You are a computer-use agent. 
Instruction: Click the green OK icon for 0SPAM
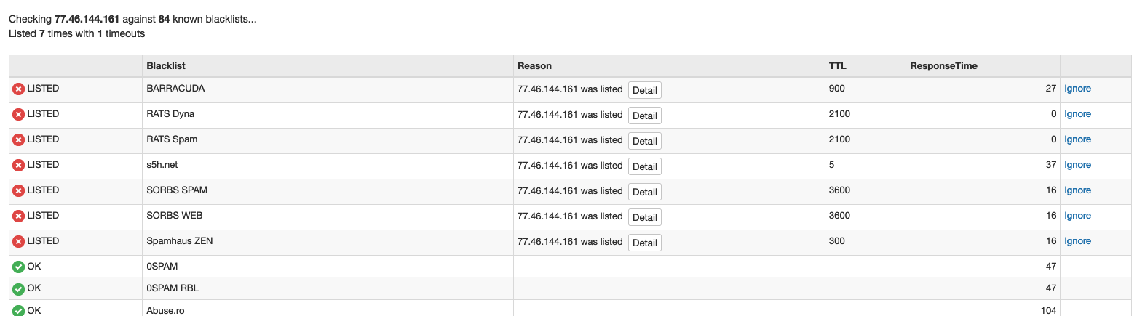[x=18, y=267]
